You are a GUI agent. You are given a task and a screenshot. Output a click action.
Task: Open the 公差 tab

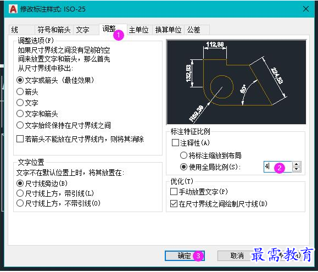197,30
